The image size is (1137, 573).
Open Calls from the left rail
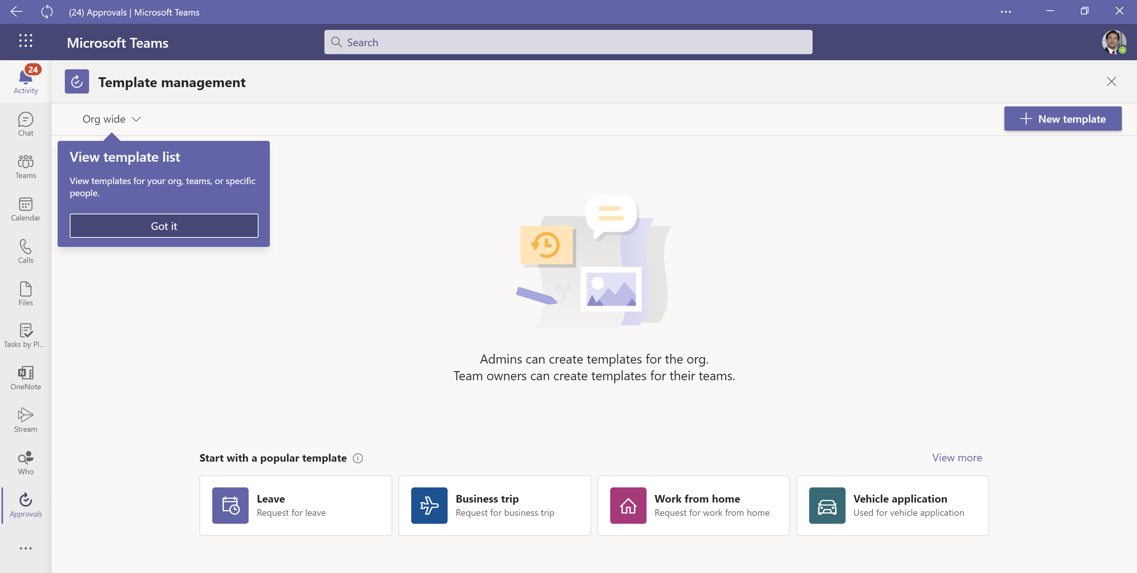click(x=26, y=251)
